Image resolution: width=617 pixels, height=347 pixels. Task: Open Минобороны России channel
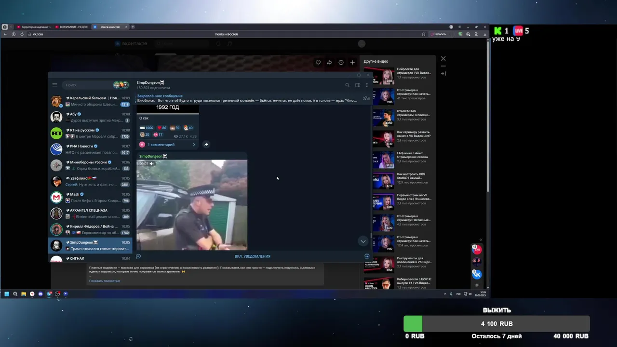pos(90,165)
